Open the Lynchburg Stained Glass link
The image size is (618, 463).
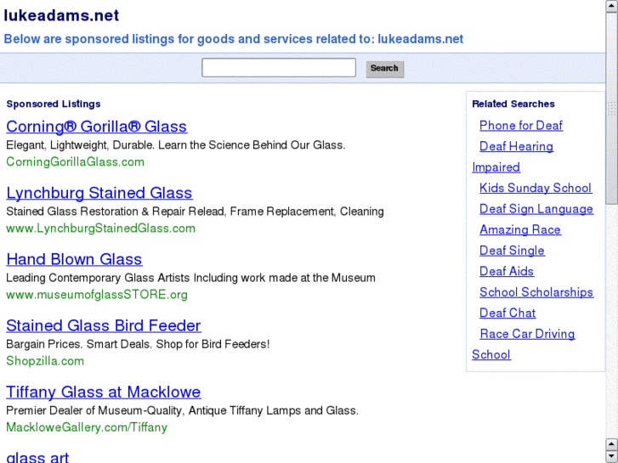[99, 193]
